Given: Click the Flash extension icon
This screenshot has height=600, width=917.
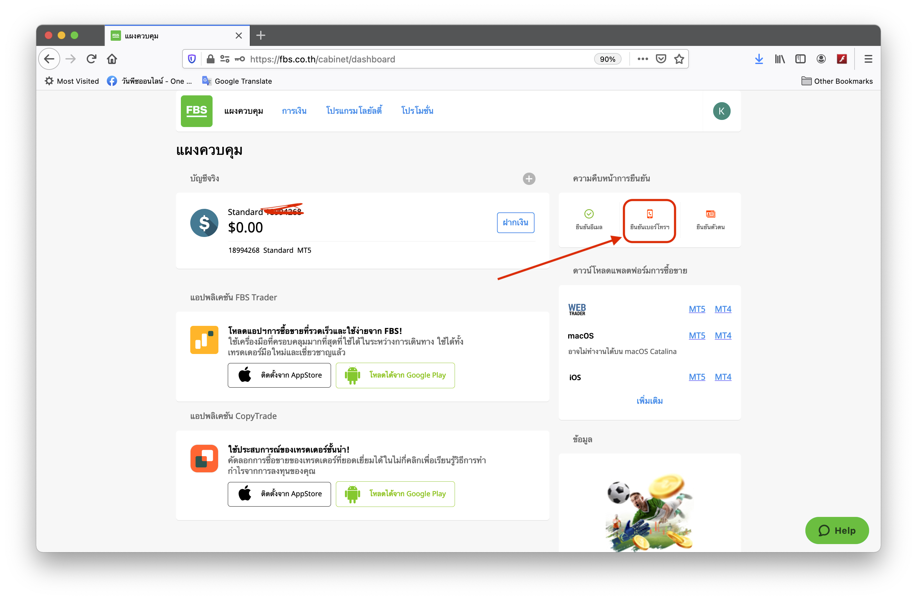Looking at the screenshot, I should [x=842, y=59].
